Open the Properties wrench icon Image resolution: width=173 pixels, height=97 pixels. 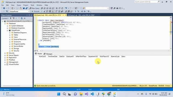pos(115,8)
